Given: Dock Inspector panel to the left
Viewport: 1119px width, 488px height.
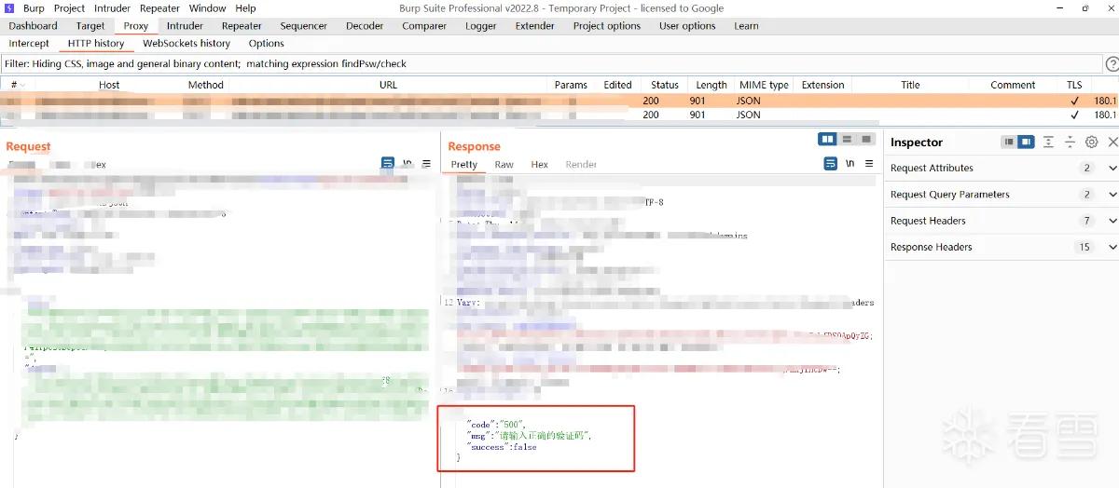Looking at the screenshot, I should point(1009,142).
